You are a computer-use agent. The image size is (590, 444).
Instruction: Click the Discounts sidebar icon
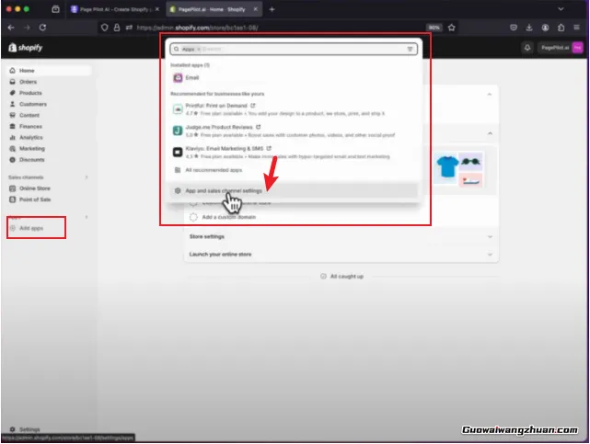[x=12, y=159]
